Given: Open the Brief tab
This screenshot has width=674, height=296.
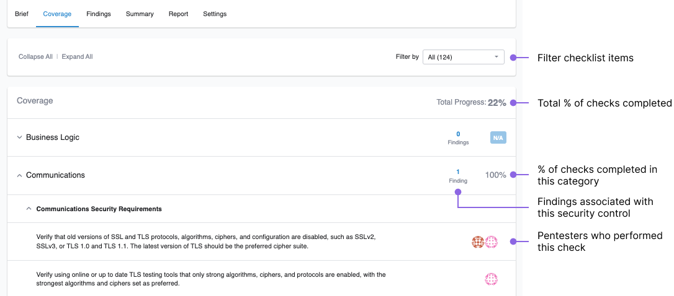Looking at the screenshot, I should pos(22,14).
